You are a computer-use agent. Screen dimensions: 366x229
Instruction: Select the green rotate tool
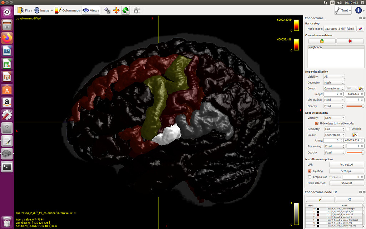[x=125, y=11]
